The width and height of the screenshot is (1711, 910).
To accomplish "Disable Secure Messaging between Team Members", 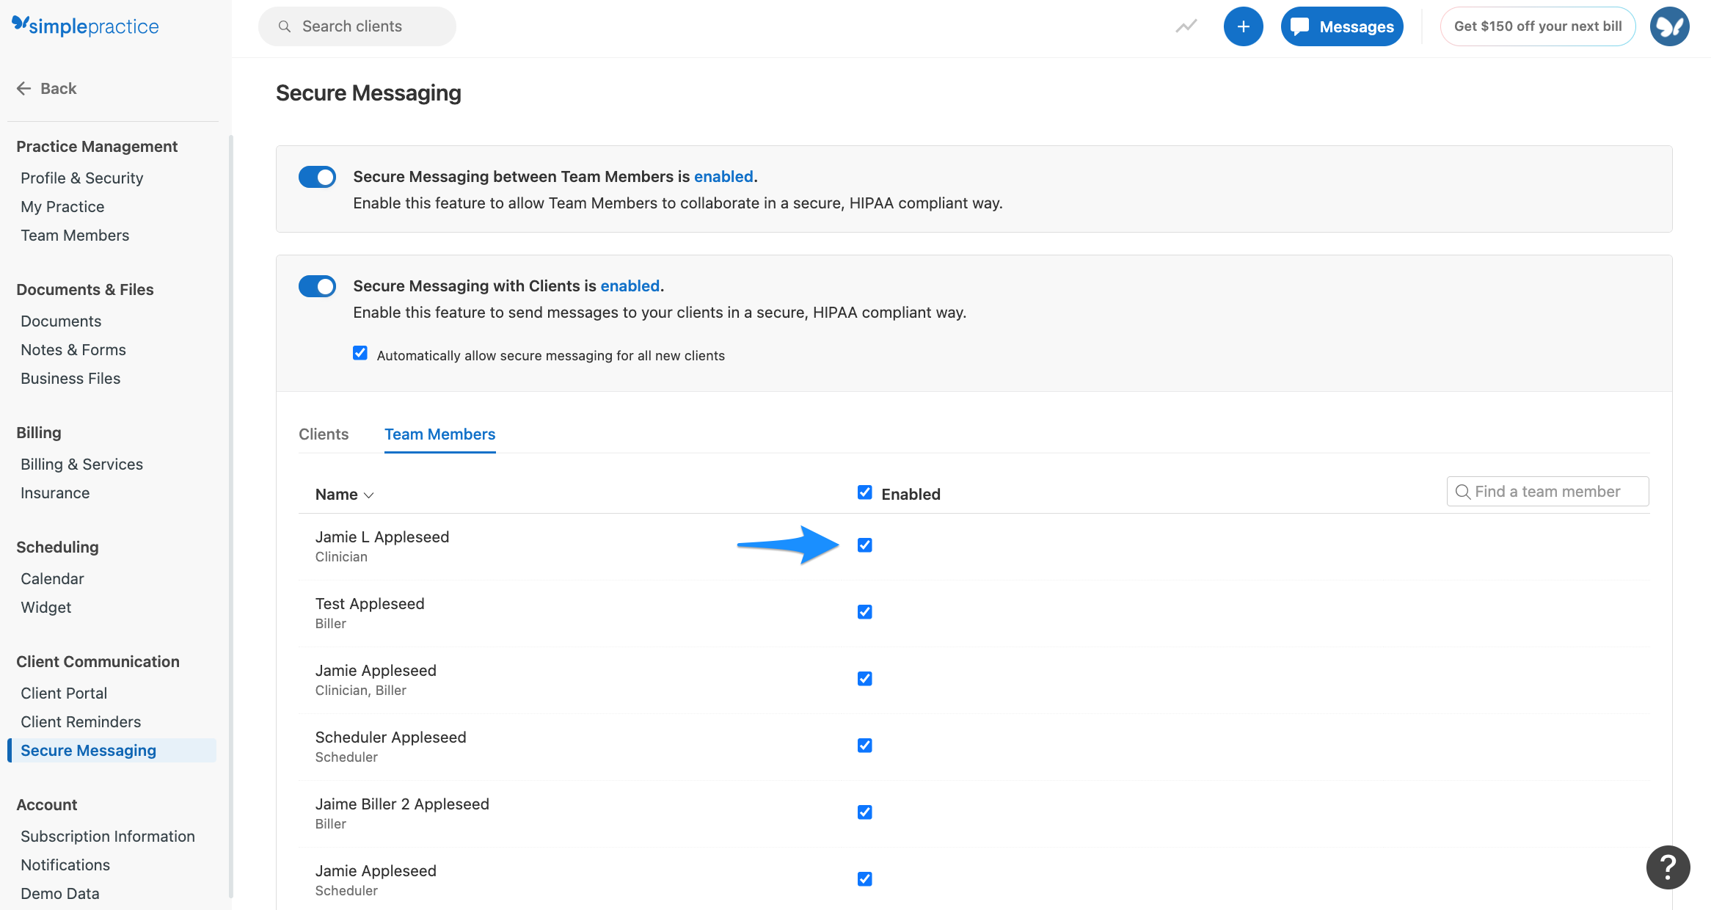I will (x=317, y=176).
